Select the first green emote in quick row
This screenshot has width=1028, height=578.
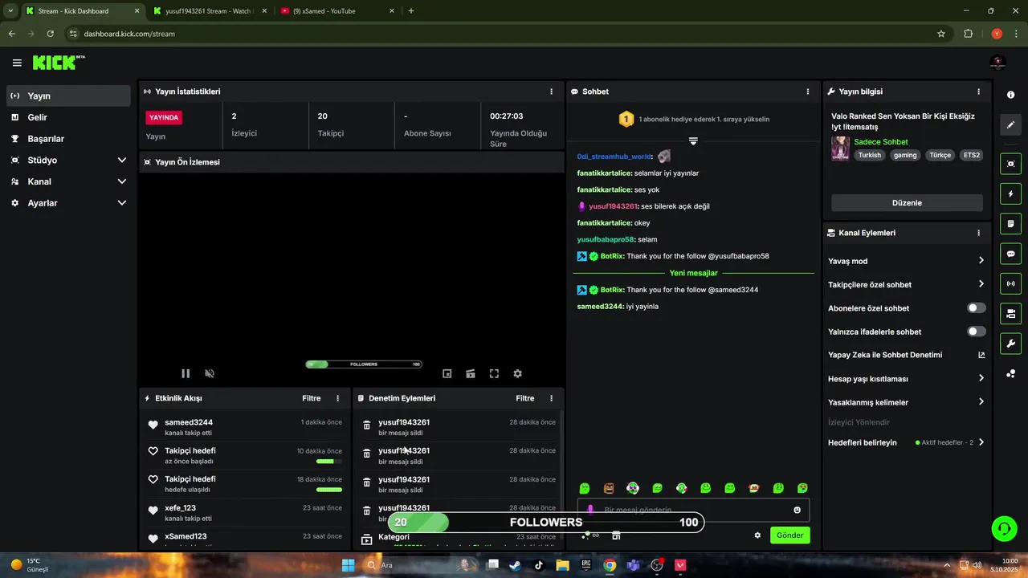[x=585, y=488]
